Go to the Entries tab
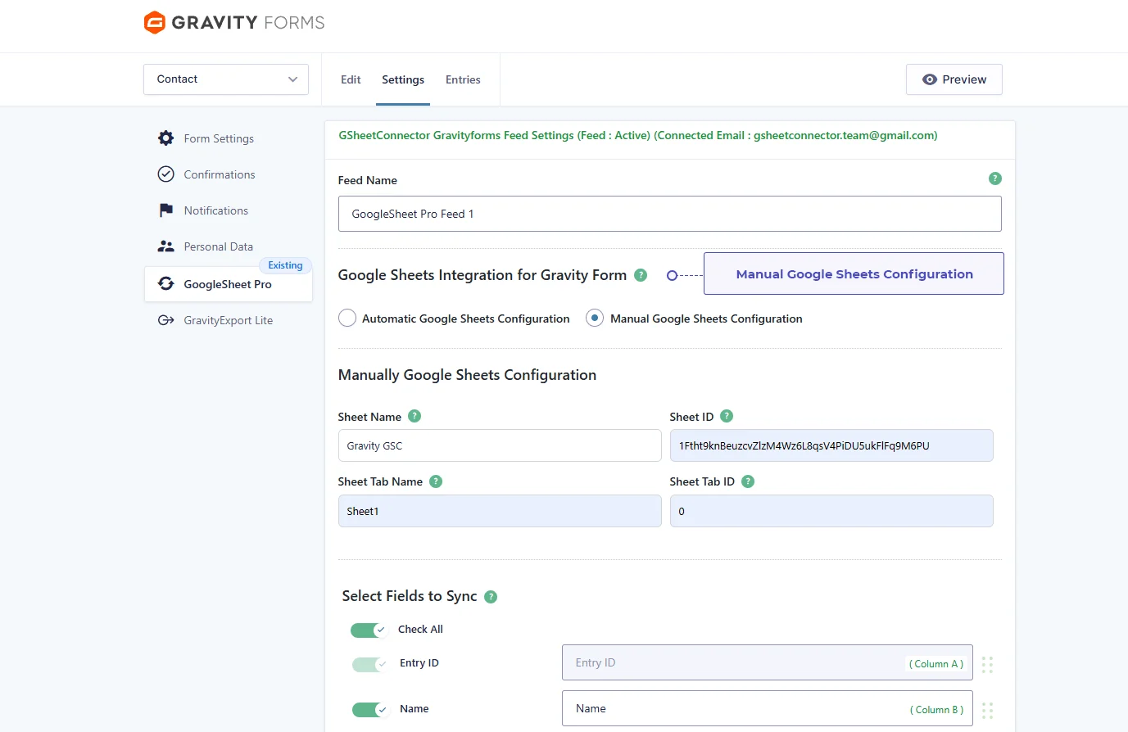The image size is (1128, 732). pyautogui.click(x=463, y=79)
